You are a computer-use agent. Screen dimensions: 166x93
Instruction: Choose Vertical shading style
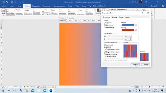point(105,47)
